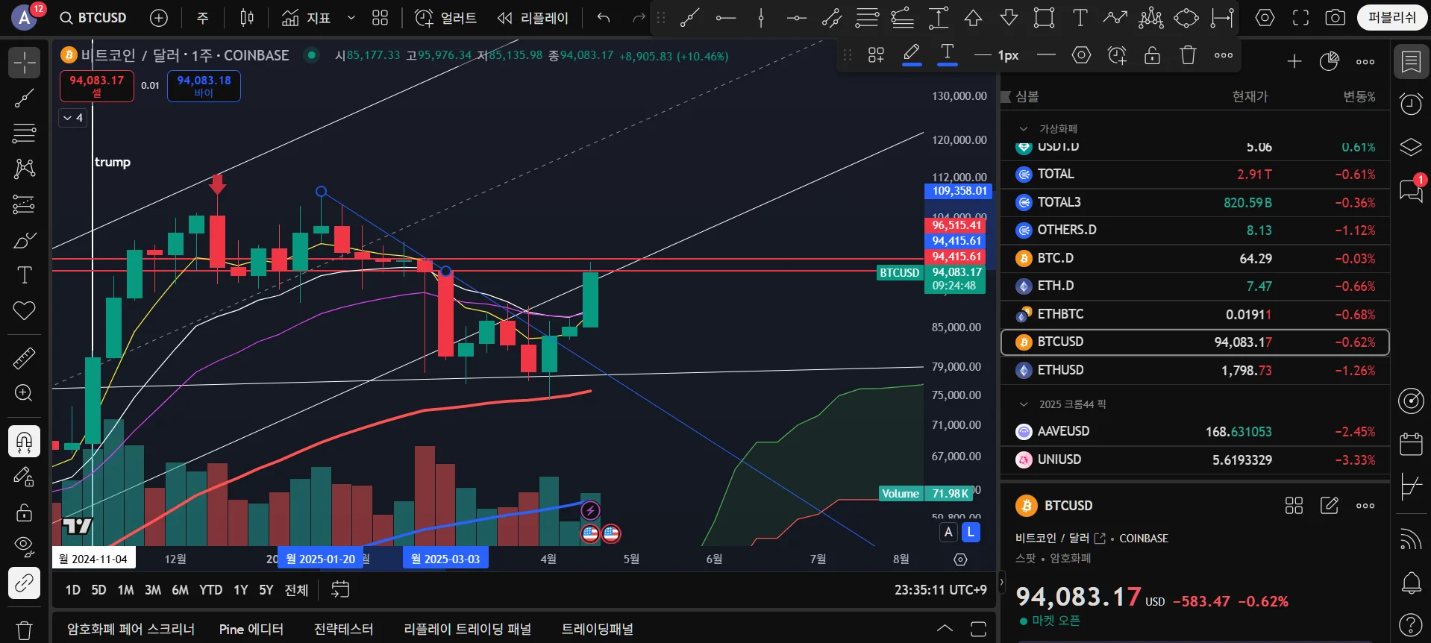The image size is (1431, 643).
Task: Toggle the drawing sync link icon
Action: [x=25, y=583]
